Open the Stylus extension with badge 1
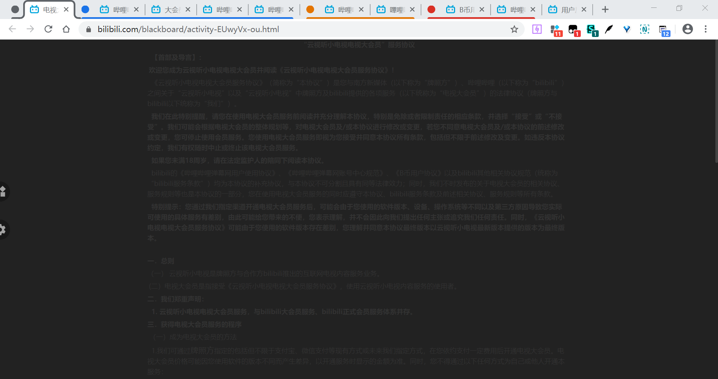This screenshot has height=379, width=718. tap(592, 29)
